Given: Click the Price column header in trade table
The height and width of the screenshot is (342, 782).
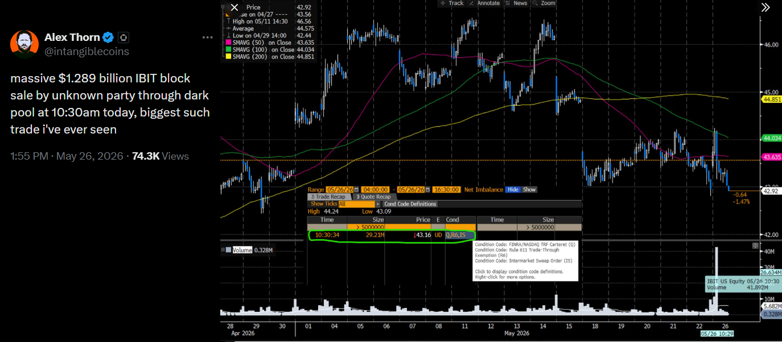Looking at the screenshot, I should coord(408,220).
